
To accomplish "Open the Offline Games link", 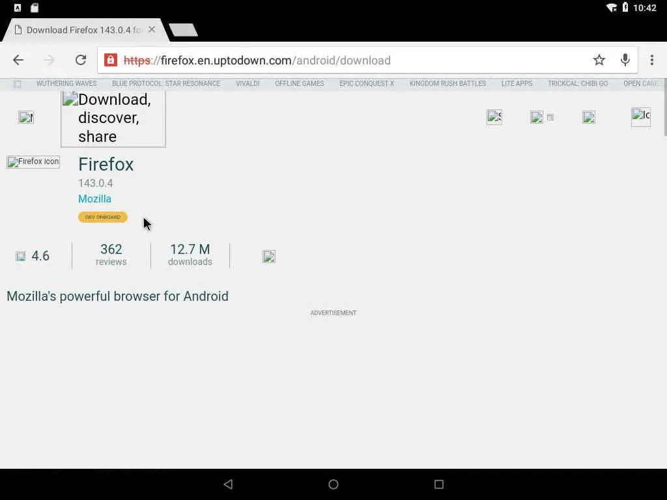I will 300,84.
